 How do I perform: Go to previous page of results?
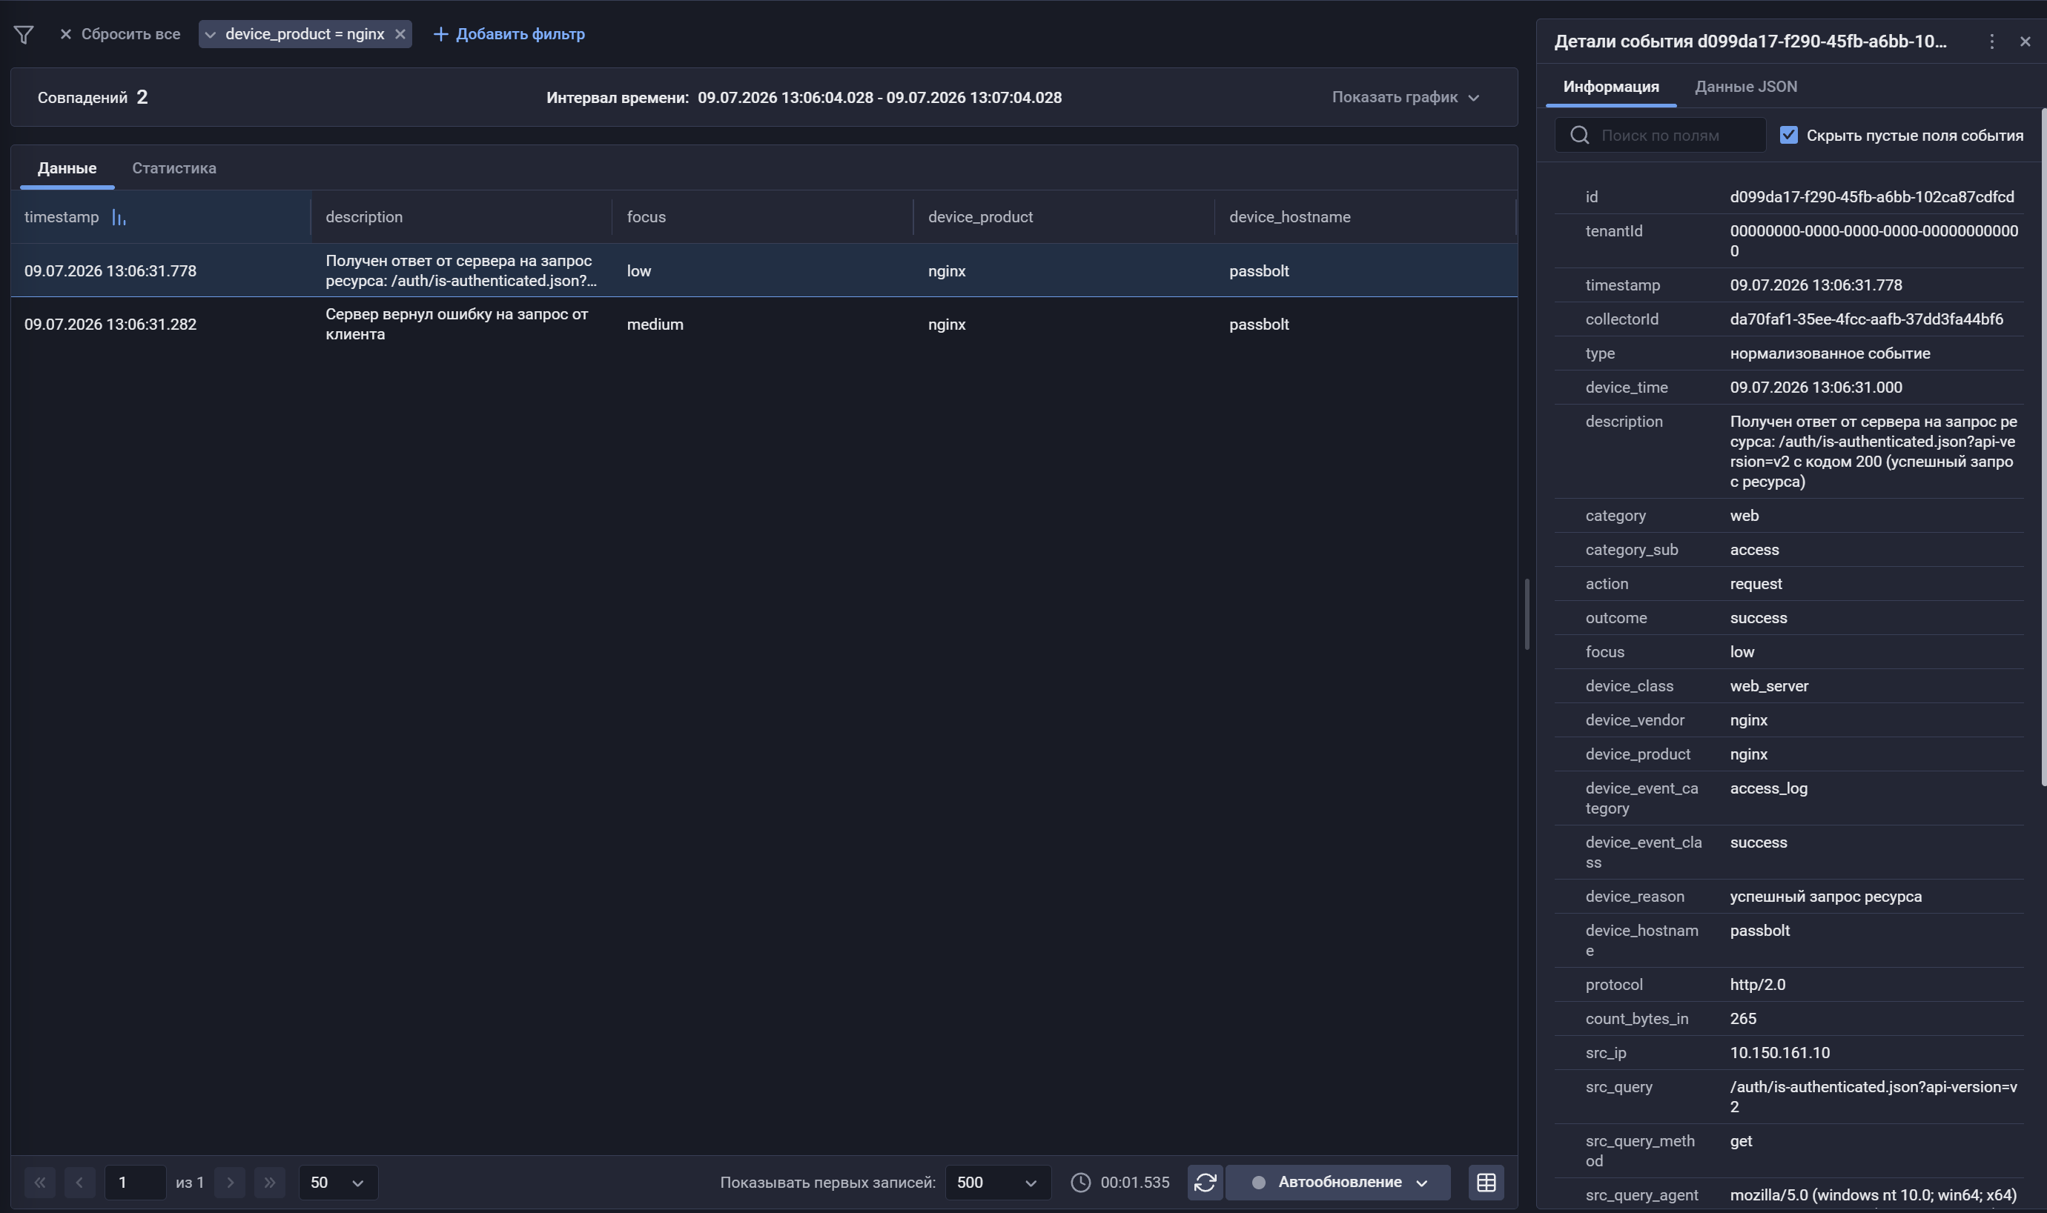point(79,1183)
